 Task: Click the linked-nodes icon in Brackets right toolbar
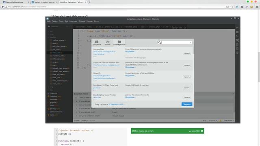click(x=237, y=40)
